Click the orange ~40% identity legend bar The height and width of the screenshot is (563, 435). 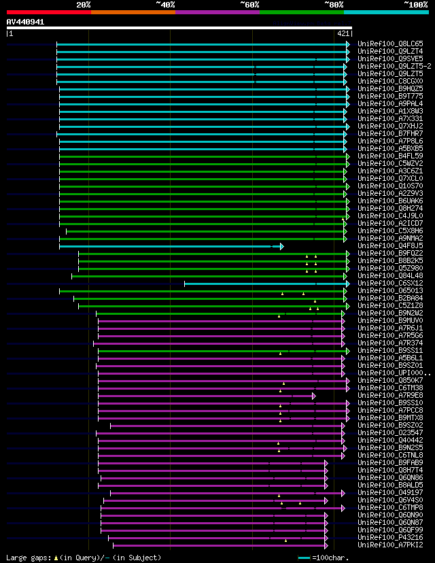tap(133, 12)
